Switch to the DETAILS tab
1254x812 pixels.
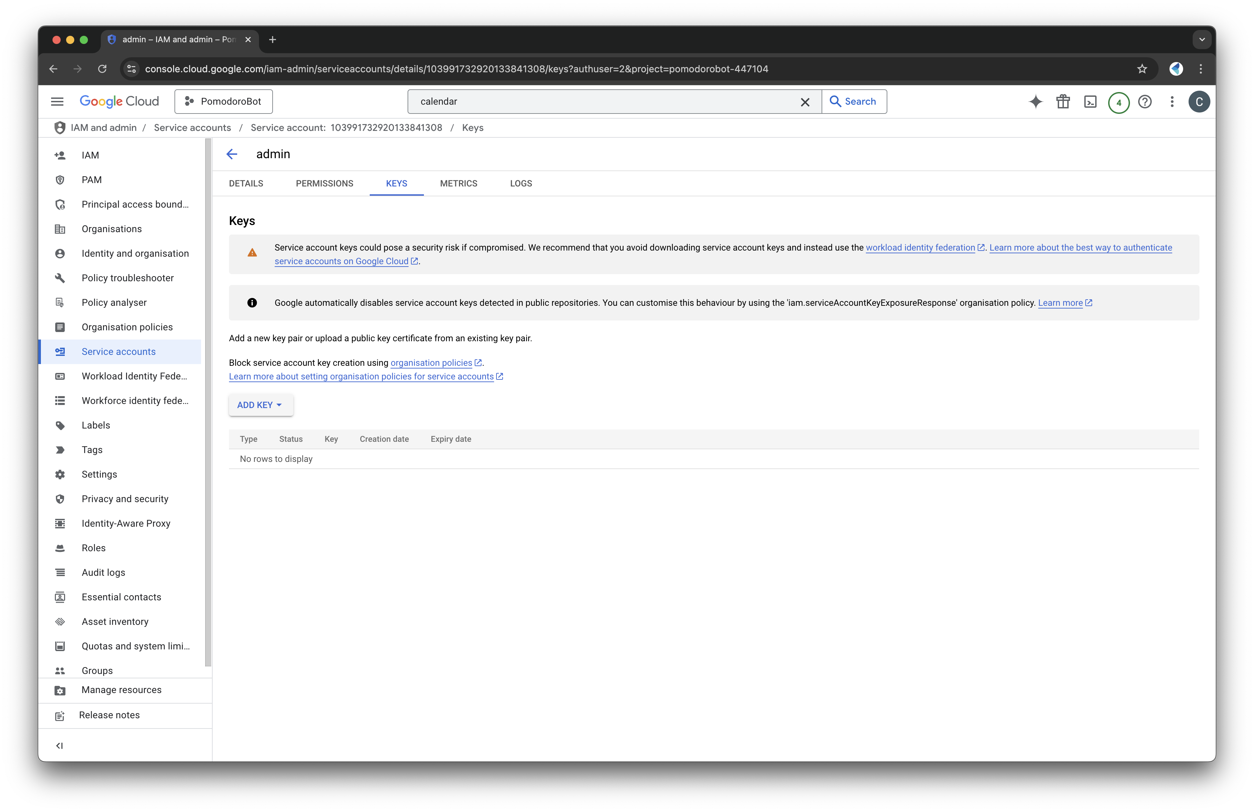246,183
